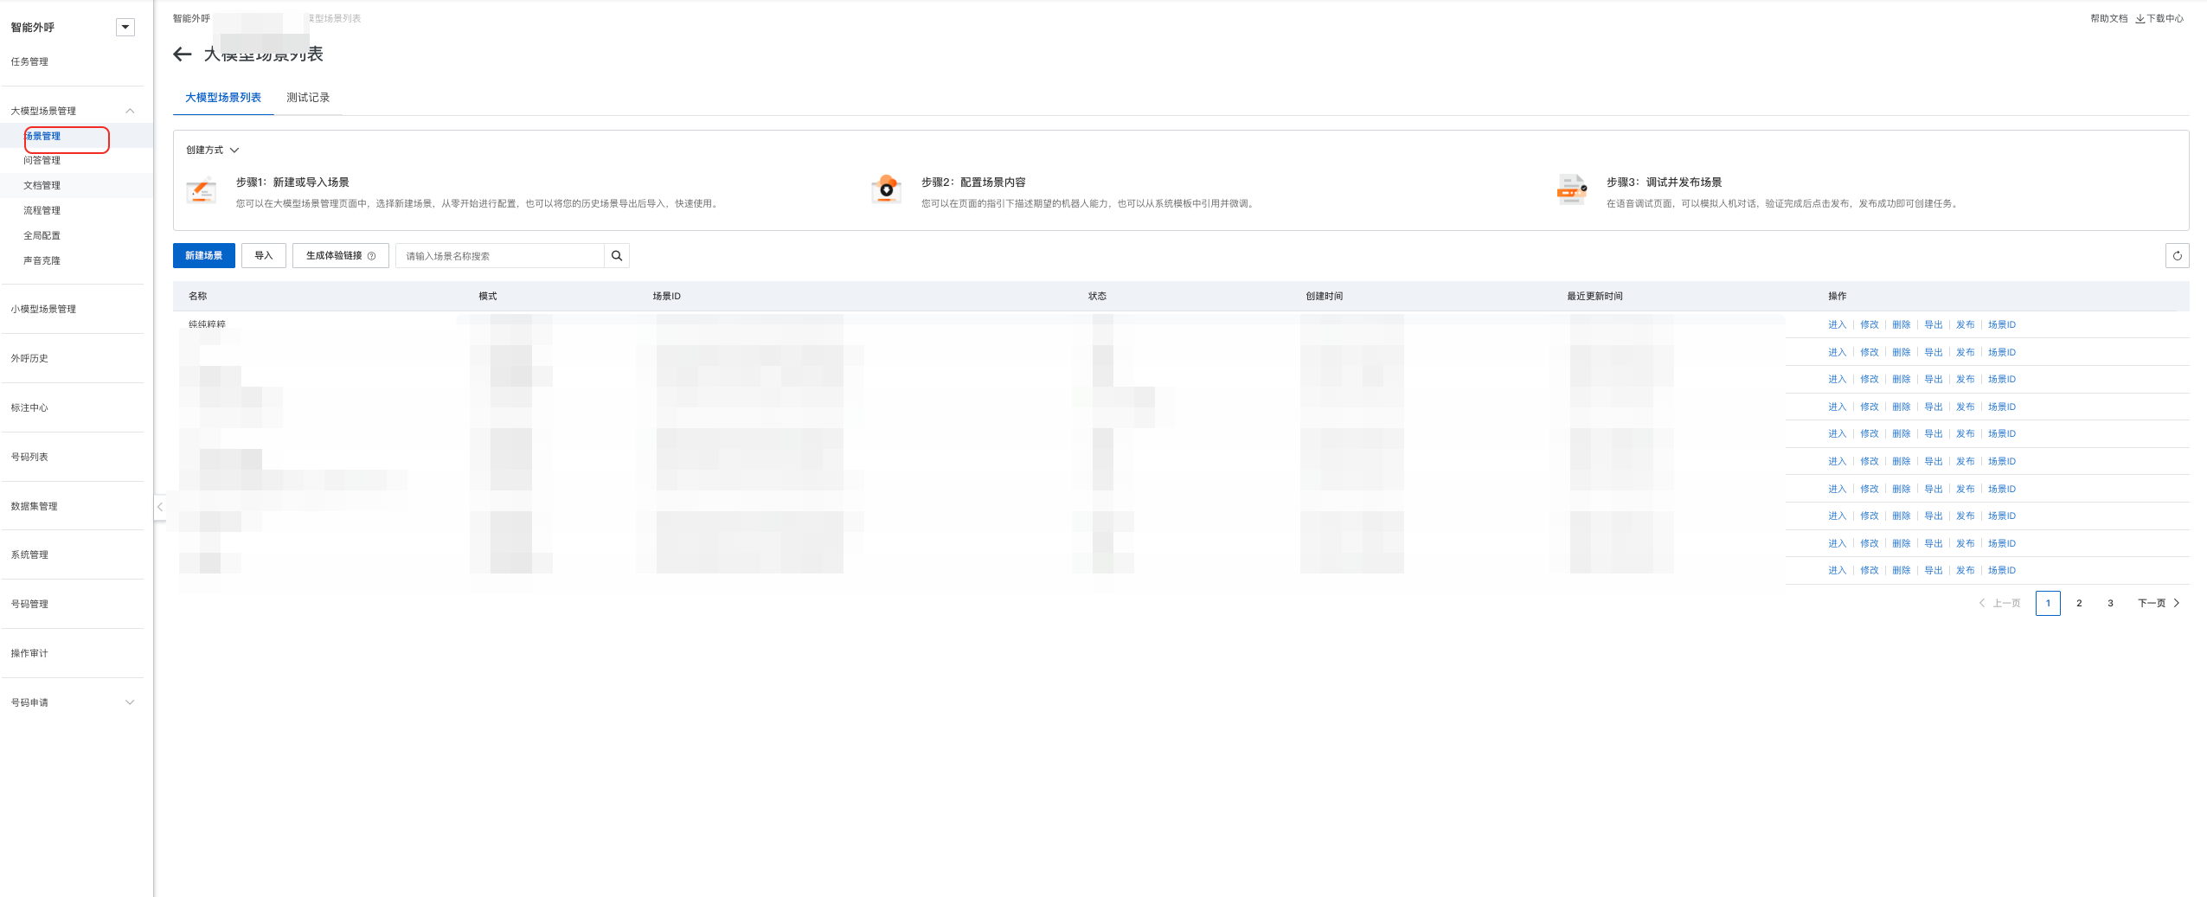Go to 外呼历史 in the sidebar
The height and width of the screenshot is (897, 2207).
coord(29,359)
